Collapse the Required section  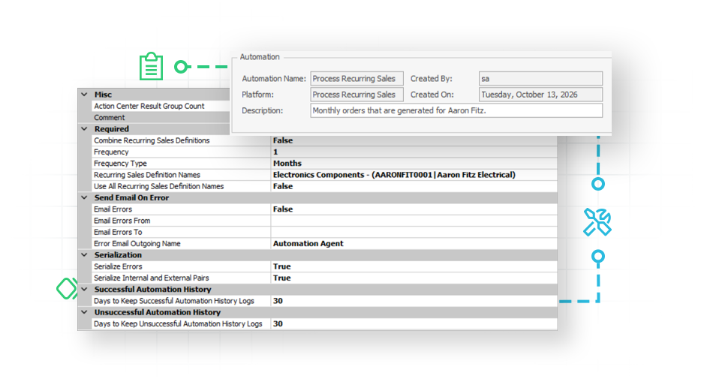point(84,129)
